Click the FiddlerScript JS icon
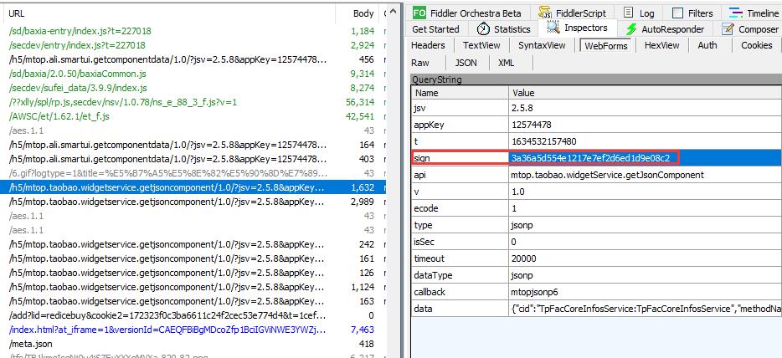 click(545, 13)
